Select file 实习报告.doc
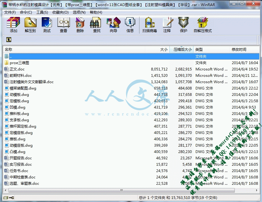Viewport: 262px width, 202px height. [21, 164]
